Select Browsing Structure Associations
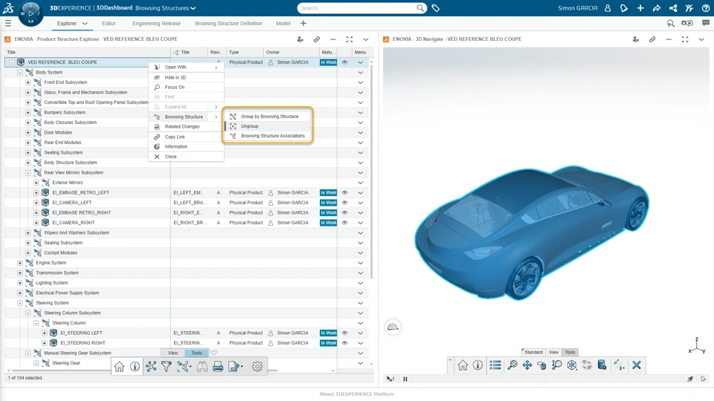 pyautogui.click(x=267, y=136)
